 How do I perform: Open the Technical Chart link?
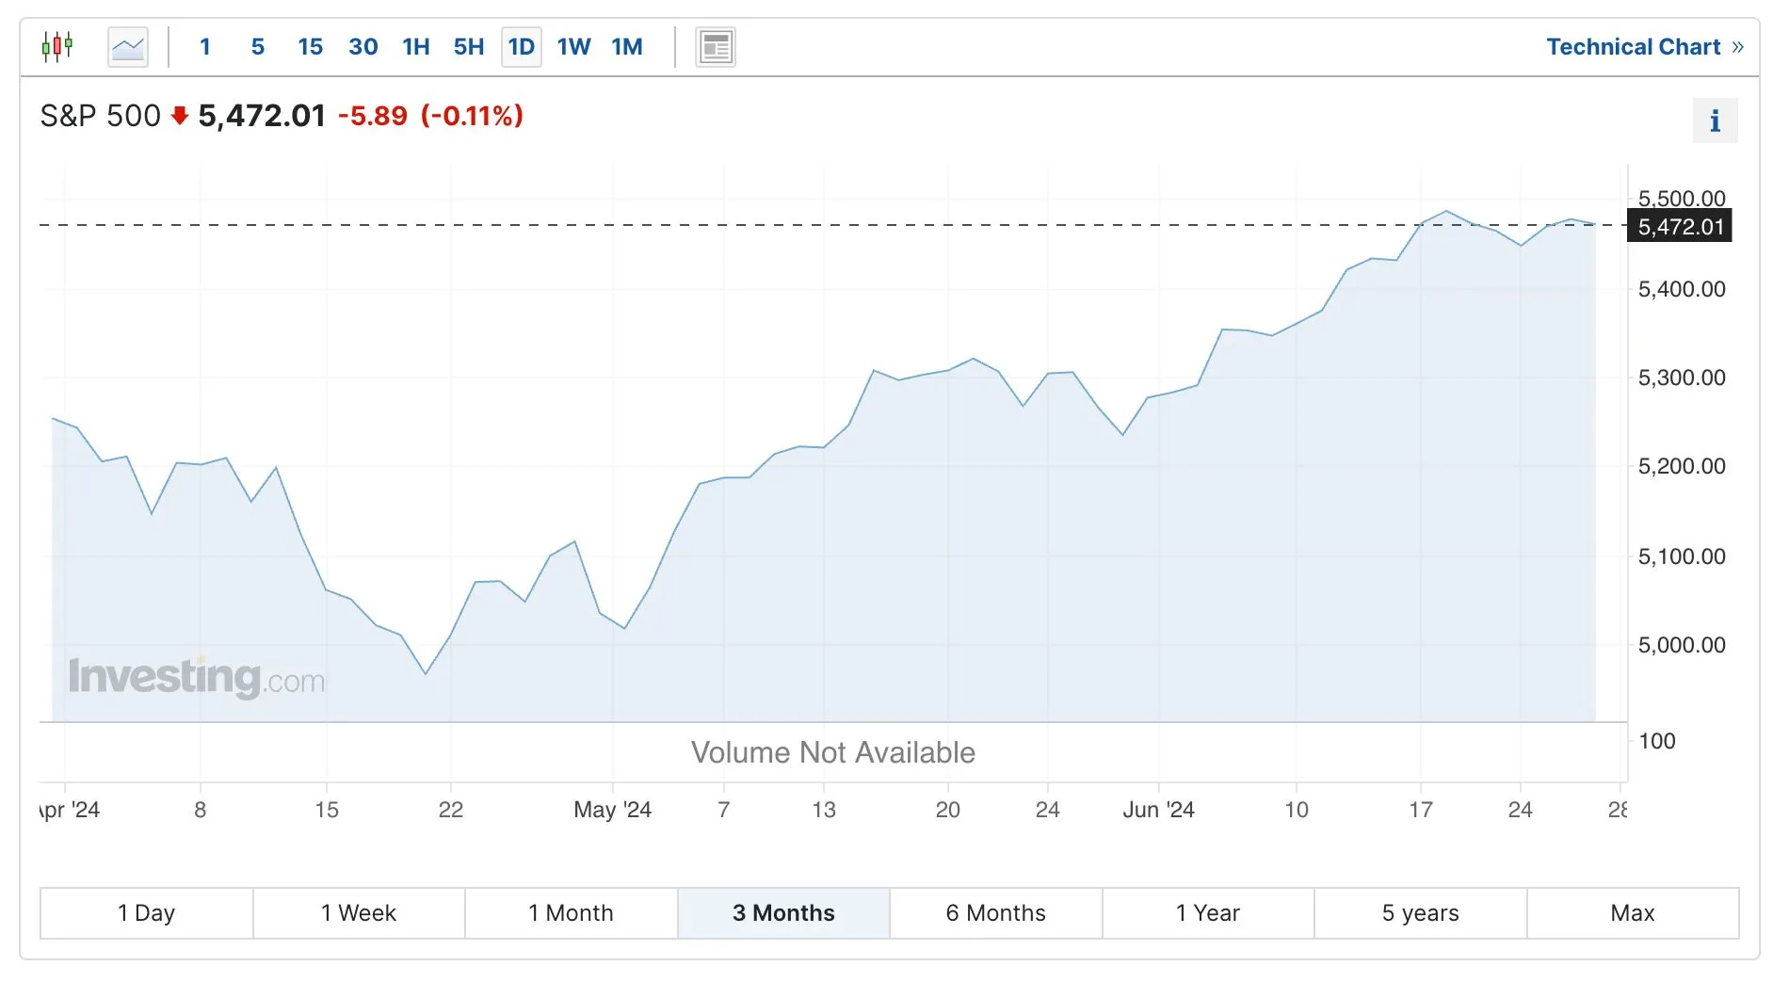pyautogui.click(x=1644, y=47)
